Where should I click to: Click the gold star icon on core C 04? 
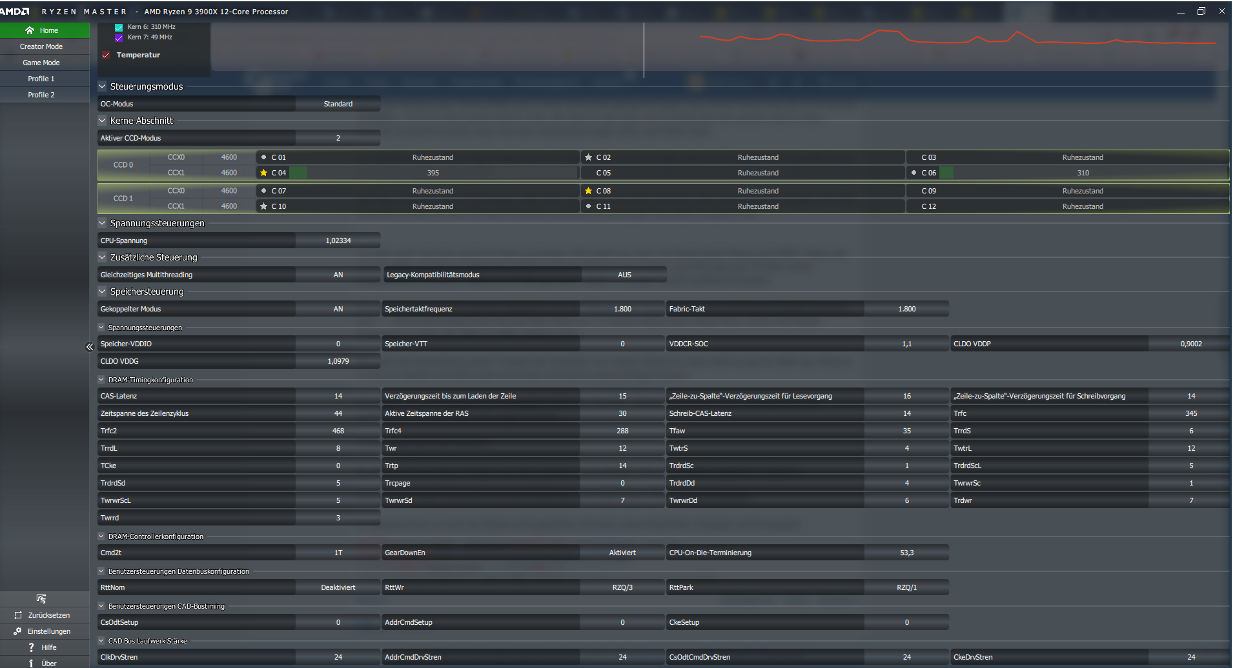(x=263, y=173)
